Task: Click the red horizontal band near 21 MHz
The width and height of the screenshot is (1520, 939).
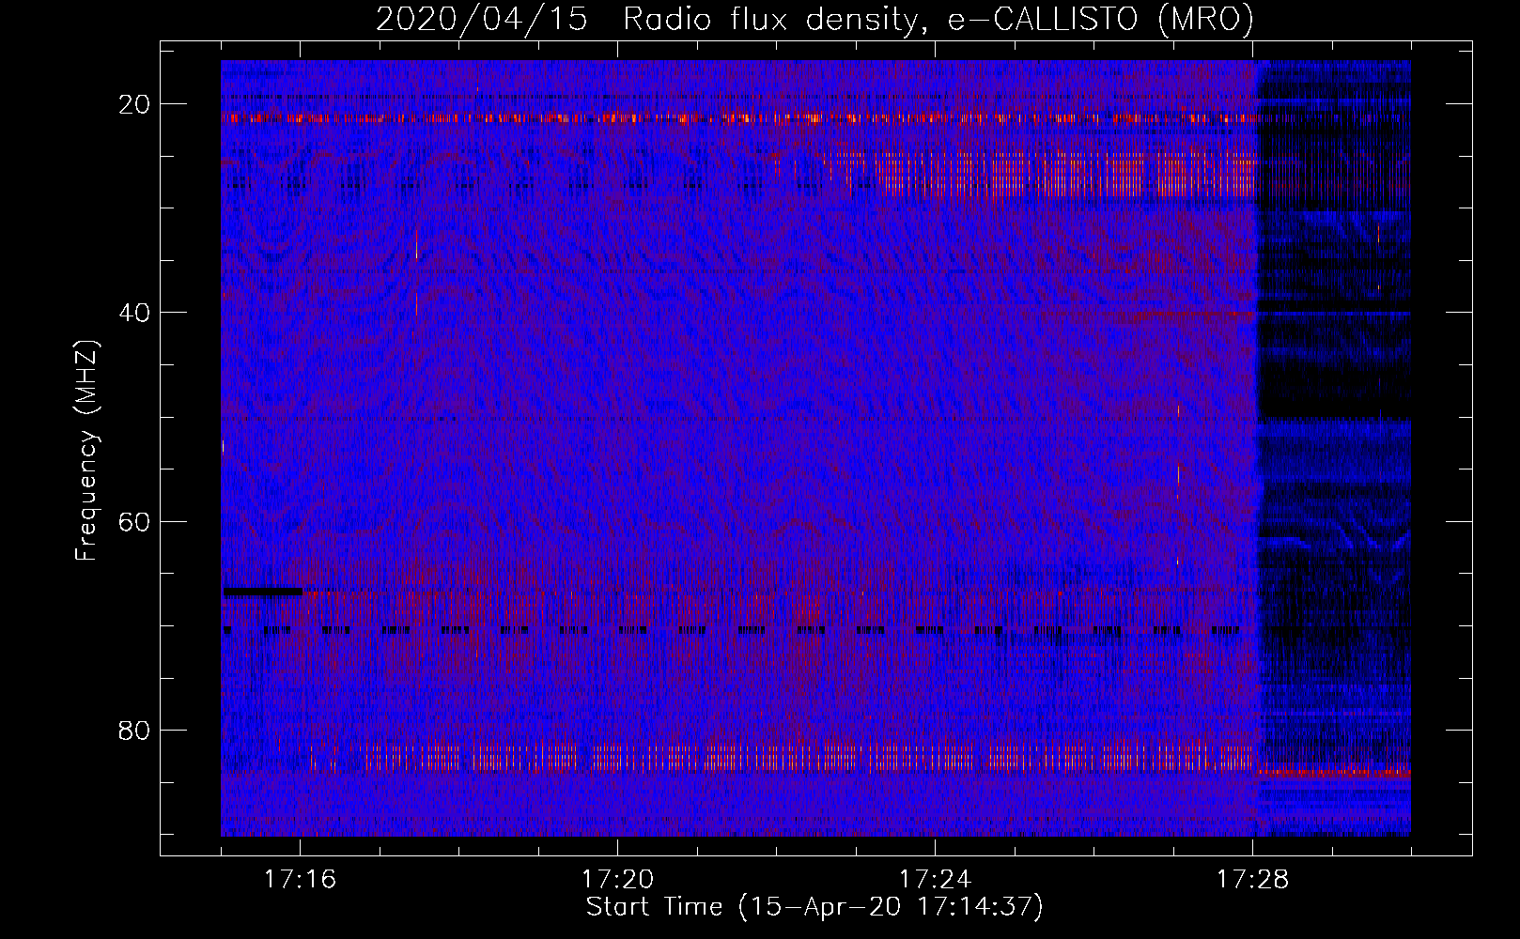Action: (738, 118)
